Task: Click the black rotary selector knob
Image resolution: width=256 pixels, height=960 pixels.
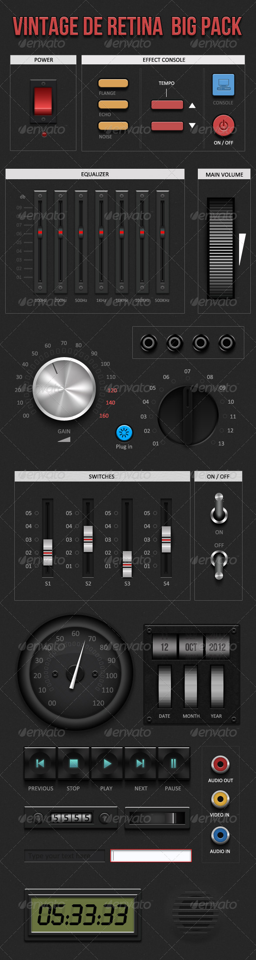Action: (188, 415)
